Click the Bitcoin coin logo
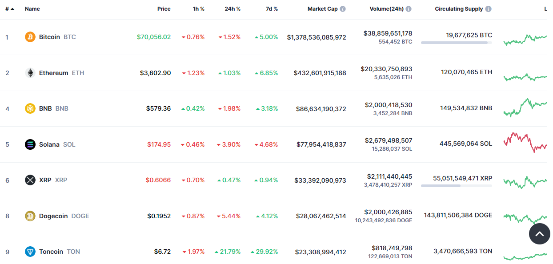 click(30, 37)
